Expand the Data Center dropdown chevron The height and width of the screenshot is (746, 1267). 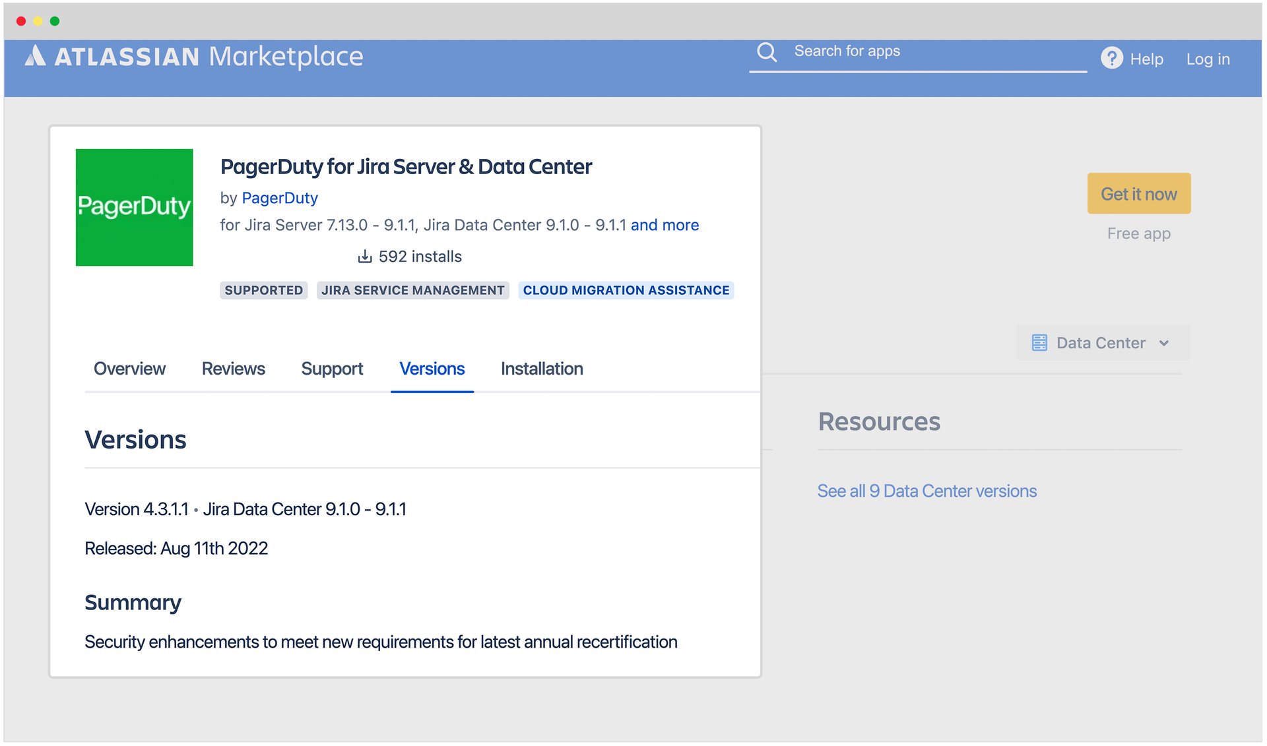(x=1164, y=343)
